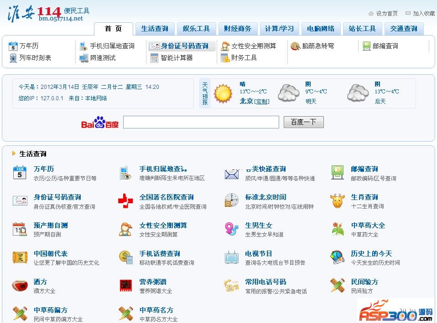Click the telephone icon for 常用电话号码
437x323 pixels.
(232, 286)
